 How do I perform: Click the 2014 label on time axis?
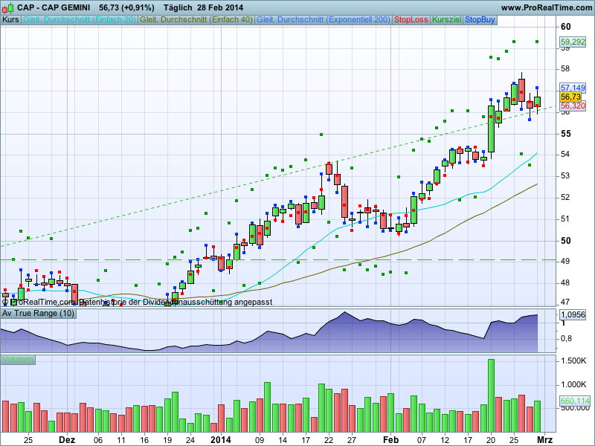(x=221, y=440)
